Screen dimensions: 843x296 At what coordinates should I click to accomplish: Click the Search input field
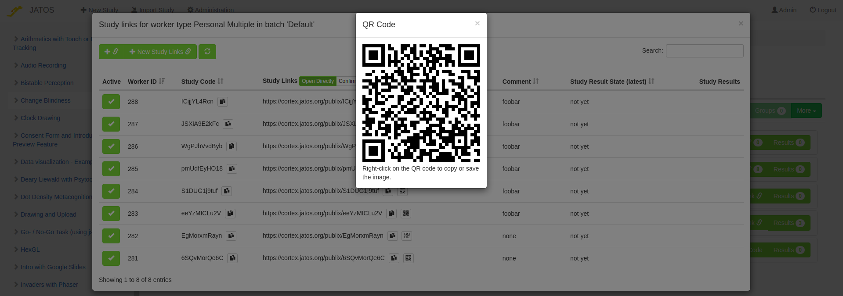click(705, 51)
